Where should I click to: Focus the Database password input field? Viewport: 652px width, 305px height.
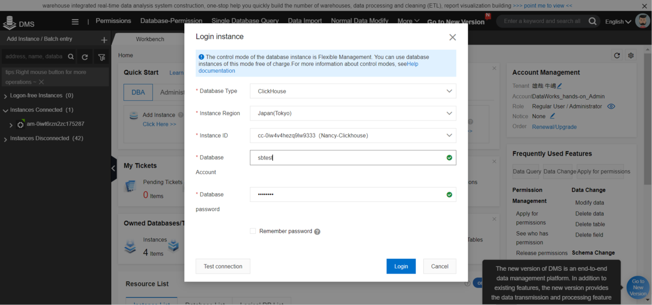353,195
